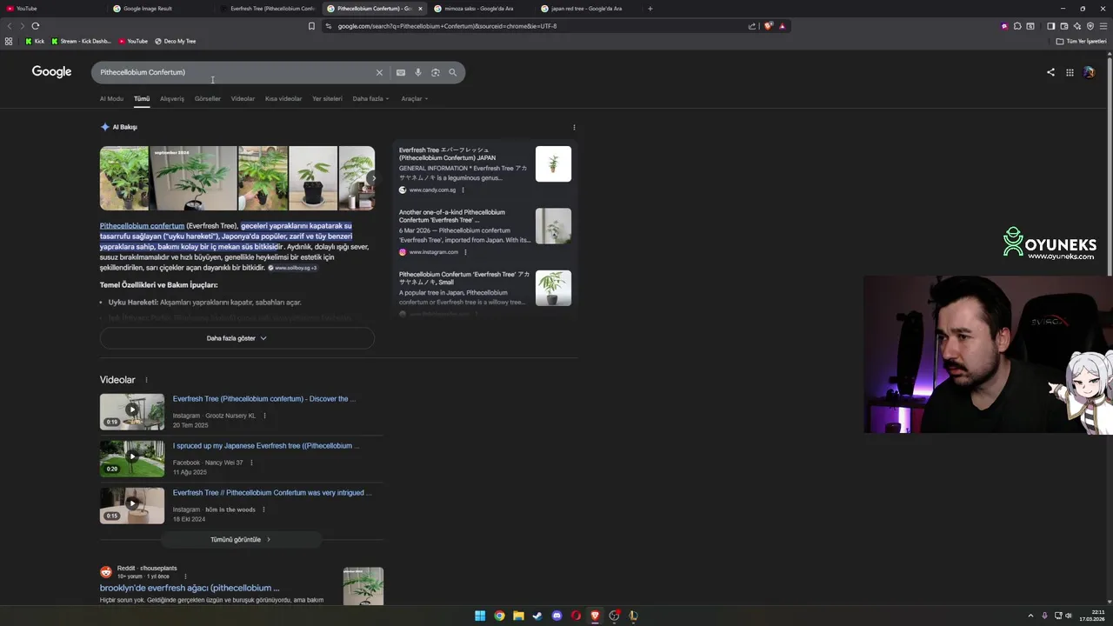1113x626 pixels.
Task: Open the Görseller results tab
Action: pos(208,98)
